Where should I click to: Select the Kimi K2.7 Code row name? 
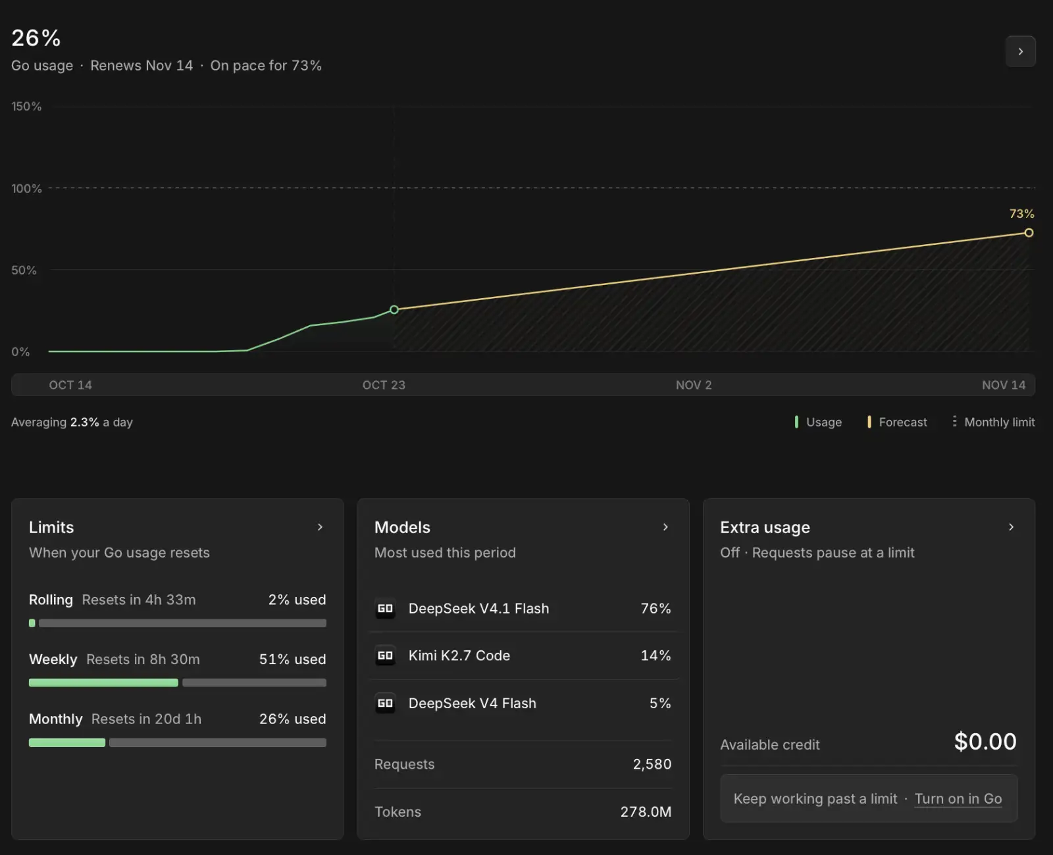(x=459, y=656)
